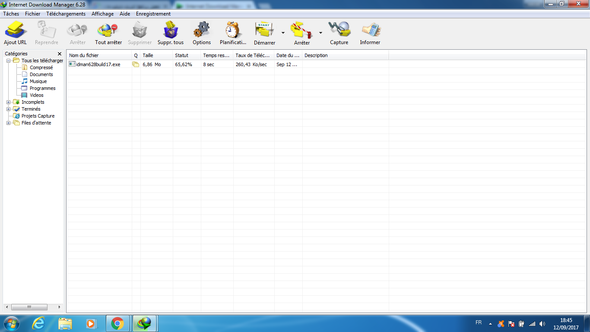Click the queue icon of idman628build17.exe
The width and height of the screenshot is (590, 332).
[136, 64]
